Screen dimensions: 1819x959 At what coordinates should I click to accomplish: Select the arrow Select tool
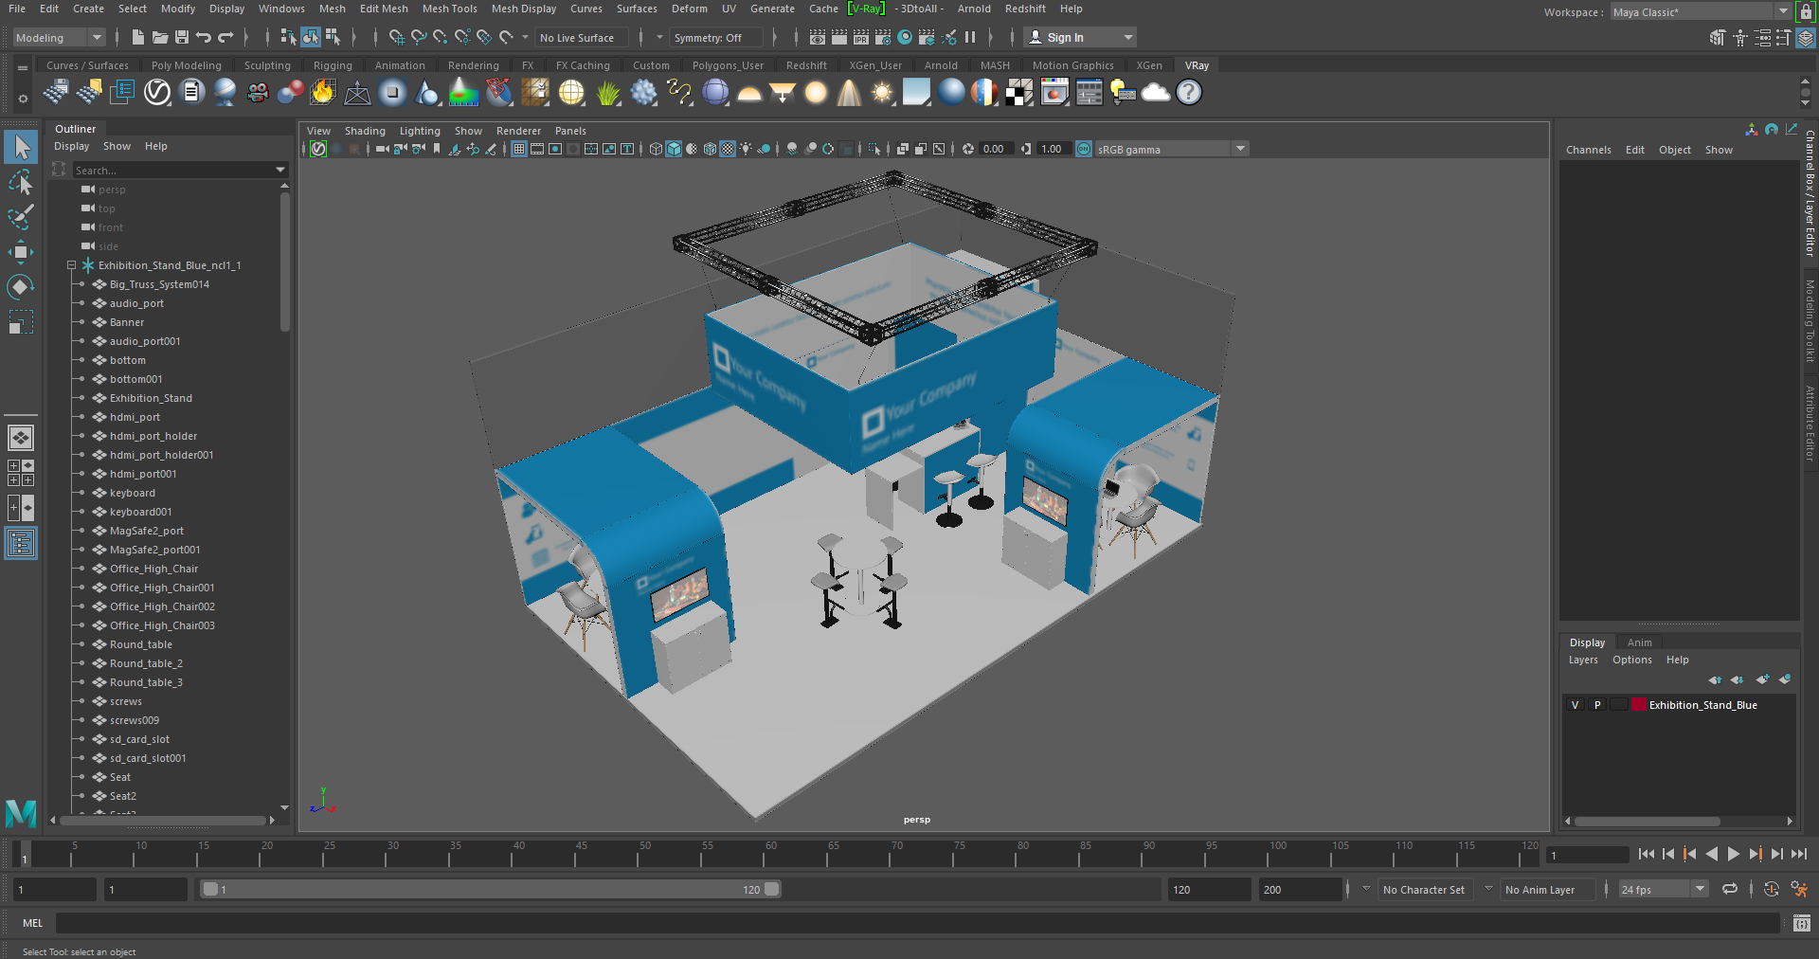(21, 147)
